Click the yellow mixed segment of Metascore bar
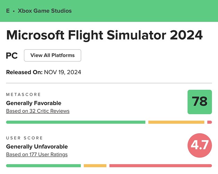Viewport: 218px width, 174px height. [x=176, y=122]
